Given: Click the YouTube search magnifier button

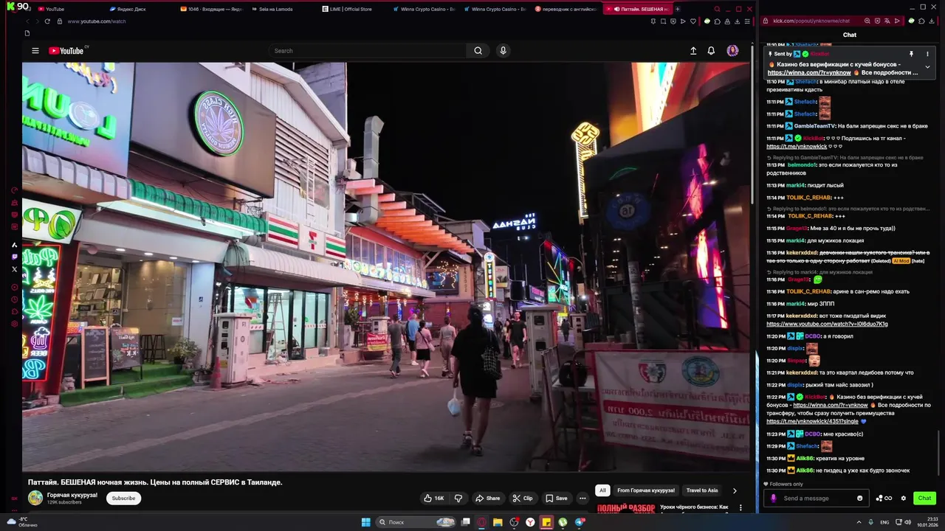Looking at the screenshot, I should [478, 51].
